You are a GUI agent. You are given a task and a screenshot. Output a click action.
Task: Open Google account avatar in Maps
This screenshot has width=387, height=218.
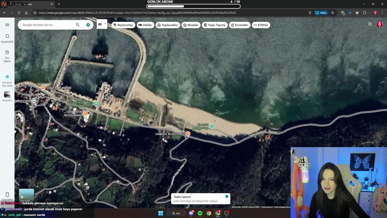click(380, 24)
